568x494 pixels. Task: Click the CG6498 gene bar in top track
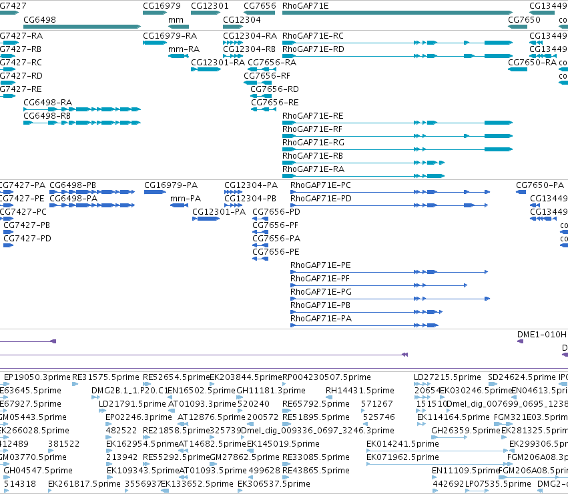(x=82, y=27)
